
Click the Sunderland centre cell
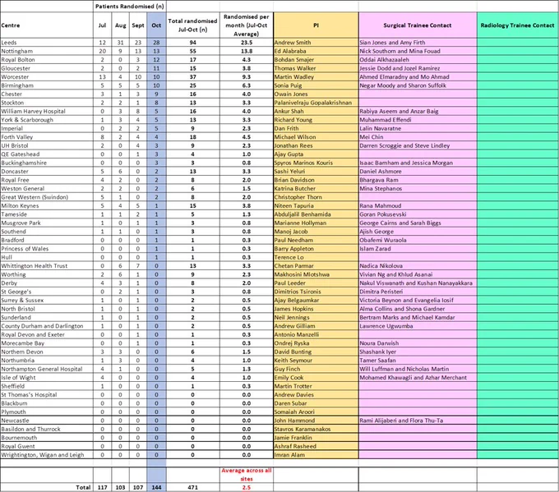pos(47,317)
